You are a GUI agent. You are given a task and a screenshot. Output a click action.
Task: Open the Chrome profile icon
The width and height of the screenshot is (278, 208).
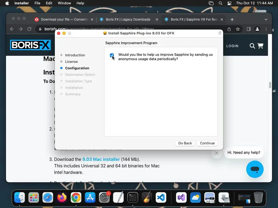(257, 29)
